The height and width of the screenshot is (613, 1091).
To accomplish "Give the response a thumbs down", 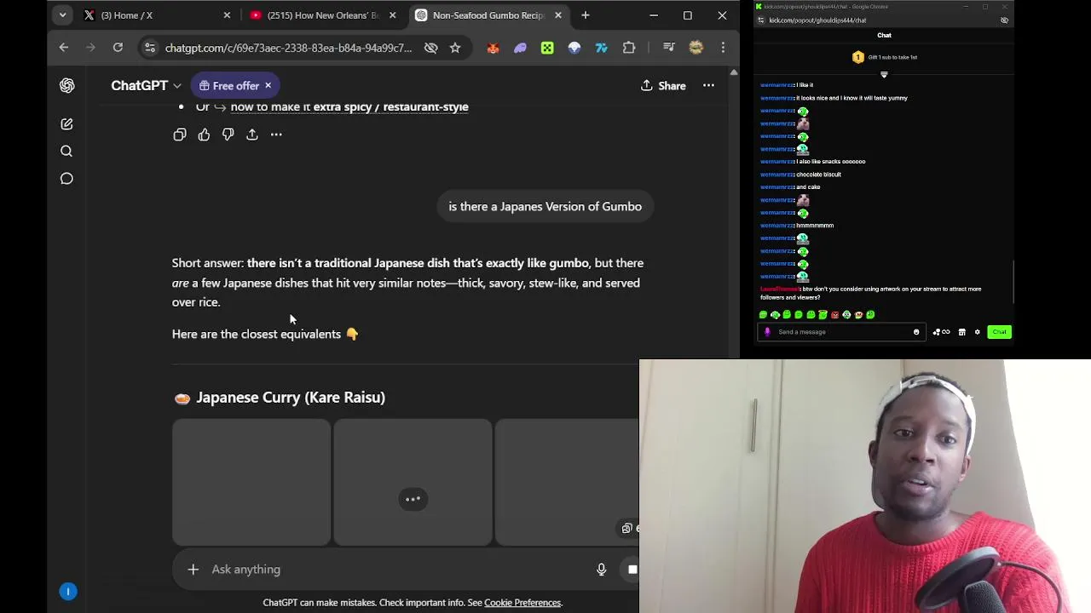I will coord(228,135).
